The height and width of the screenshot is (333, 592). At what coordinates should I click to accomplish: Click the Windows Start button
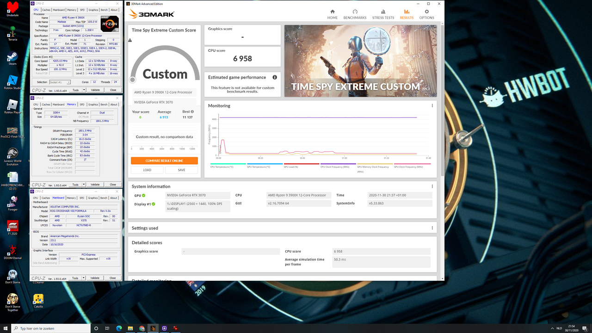tap(6, 328)
